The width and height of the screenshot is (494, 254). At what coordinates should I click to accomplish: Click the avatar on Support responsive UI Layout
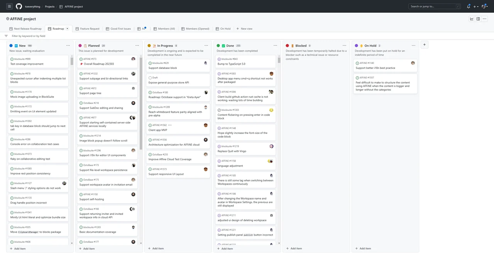pos(206,169)
